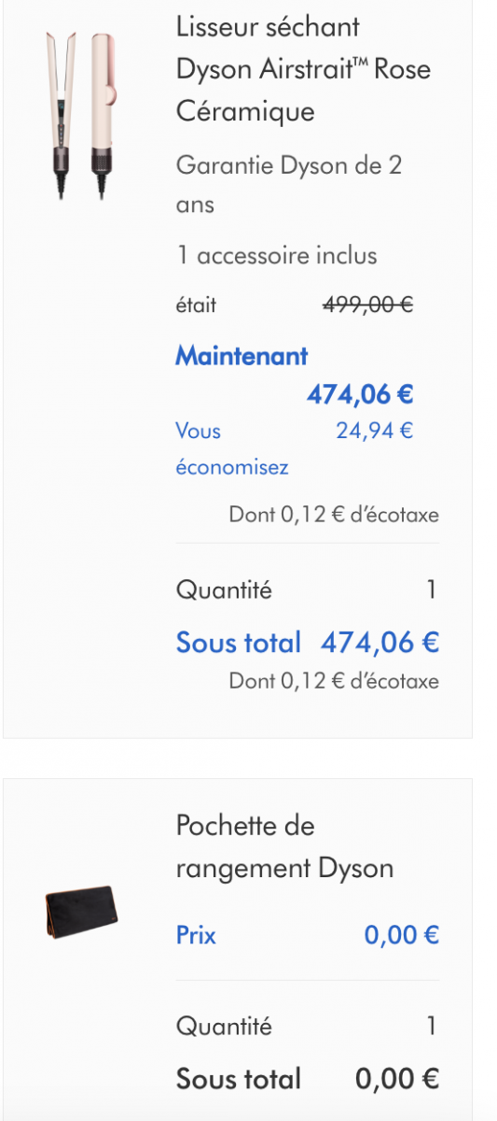Image resolution: width=497 pixels, height=1121 pixels.
Task: Click the pouch Sous total 0,00 €
Action: click(308, 1079)
